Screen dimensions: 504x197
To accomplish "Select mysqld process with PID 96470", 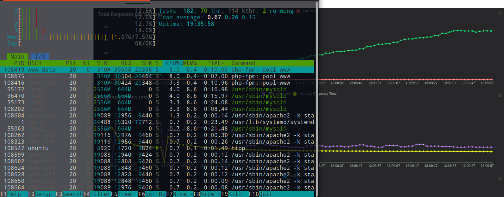I will 157,96.
